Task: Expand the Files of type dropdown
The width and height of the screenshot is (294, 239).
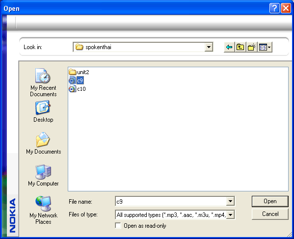Action: 230,215
